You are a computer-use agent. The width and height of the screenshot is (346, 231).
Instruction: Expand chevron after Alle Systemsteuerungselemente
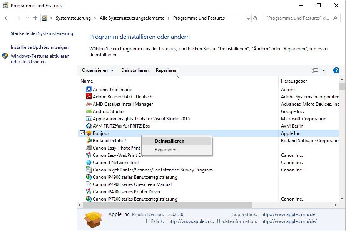click(x=169, y=18)
